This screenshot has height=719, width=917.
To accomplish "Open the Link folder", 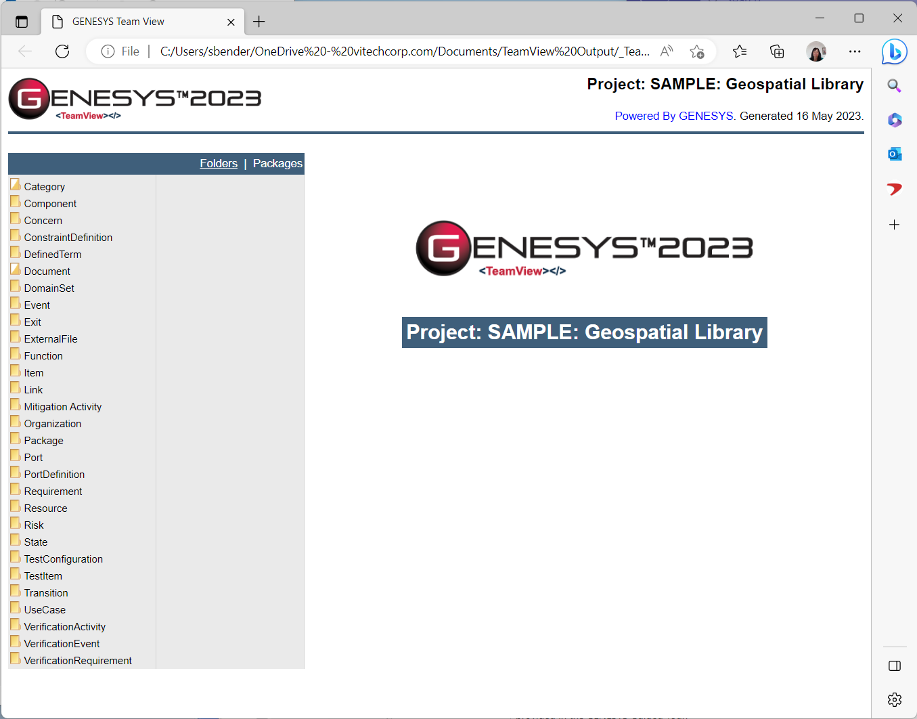I will (26, 389).
